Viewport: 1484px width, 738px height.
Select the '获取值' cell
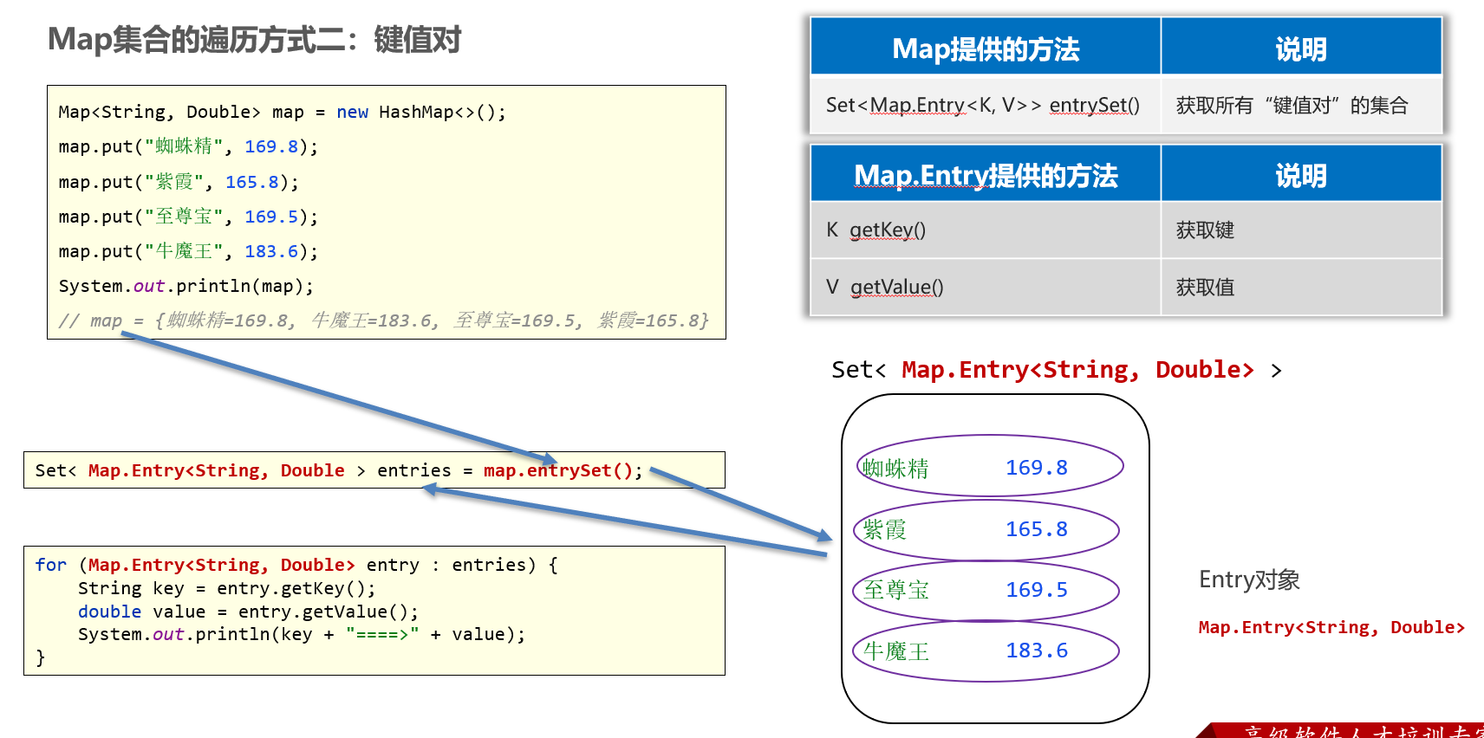point(1301,287)
